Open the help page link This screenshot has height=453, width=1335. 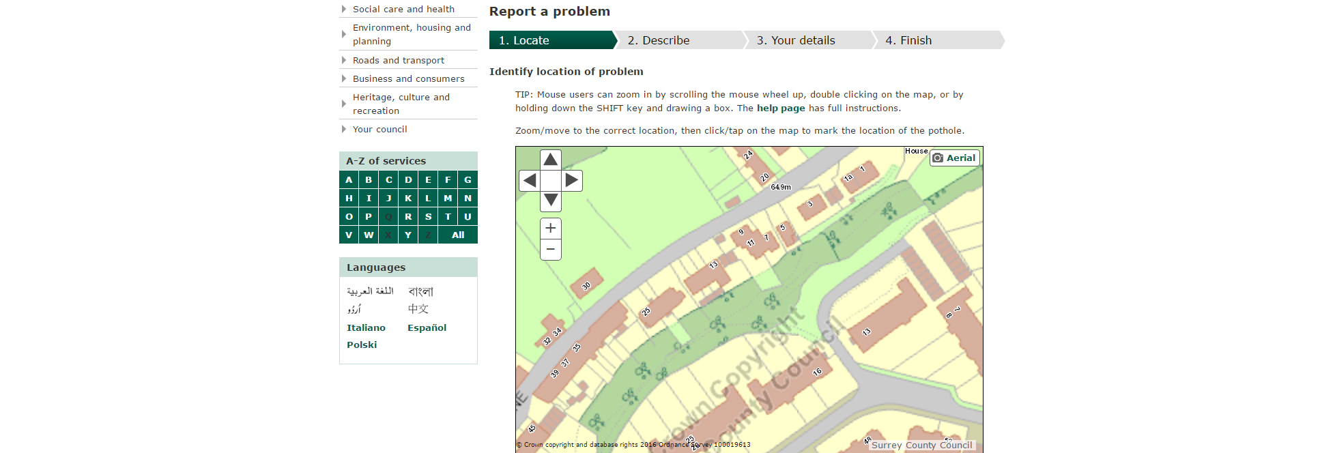781,108
